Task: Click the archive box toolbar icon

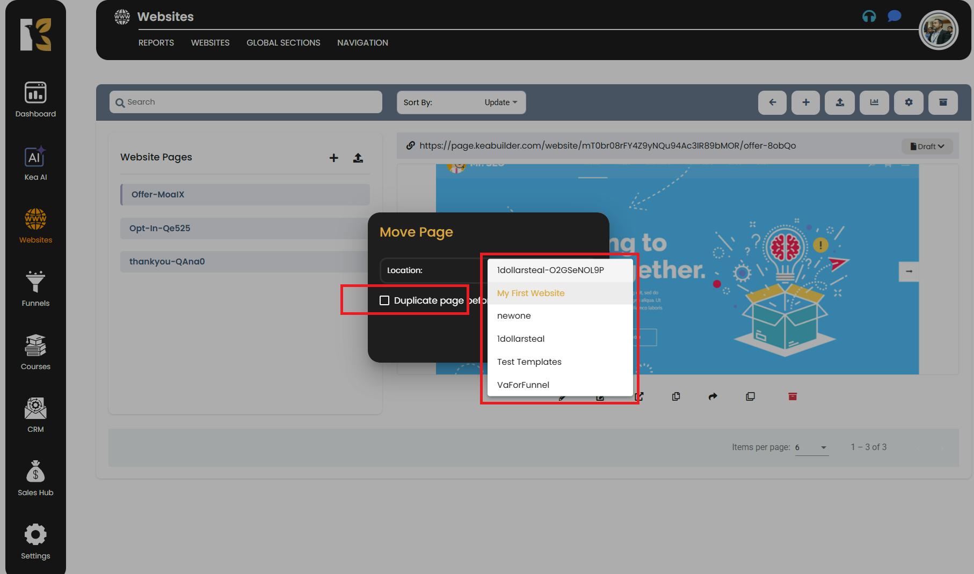Action: 943,102
